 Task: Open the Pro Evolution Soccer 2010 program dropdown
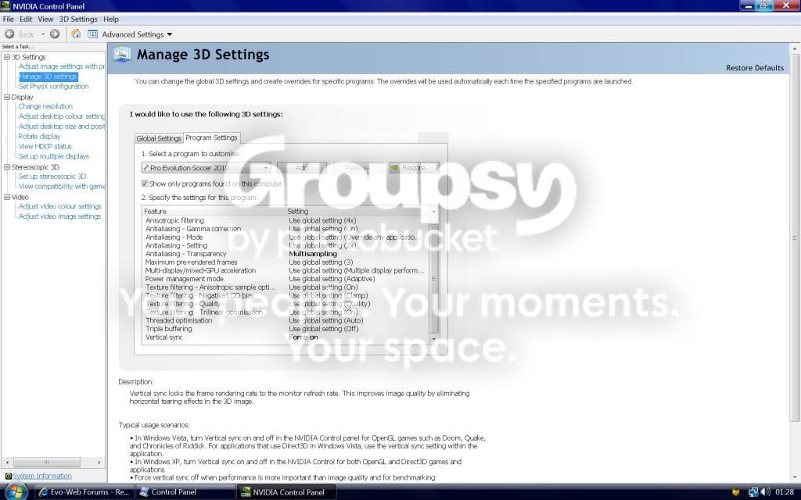[x=207, y=167]
